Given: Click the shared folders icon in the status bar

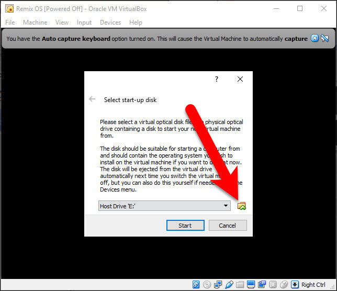Looking at the screenshot, I should (x=240, y=285).
